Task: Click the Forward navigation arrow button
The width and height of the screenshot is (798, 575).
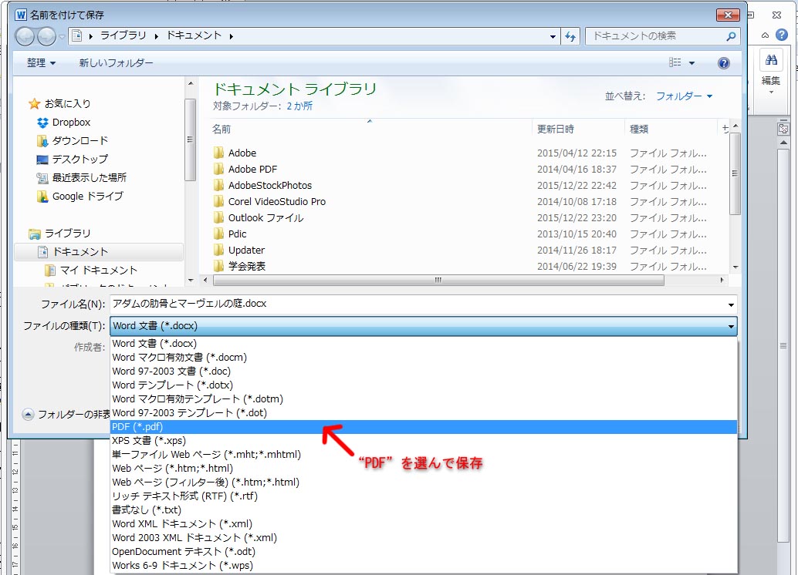Action: tap(46, 36)
